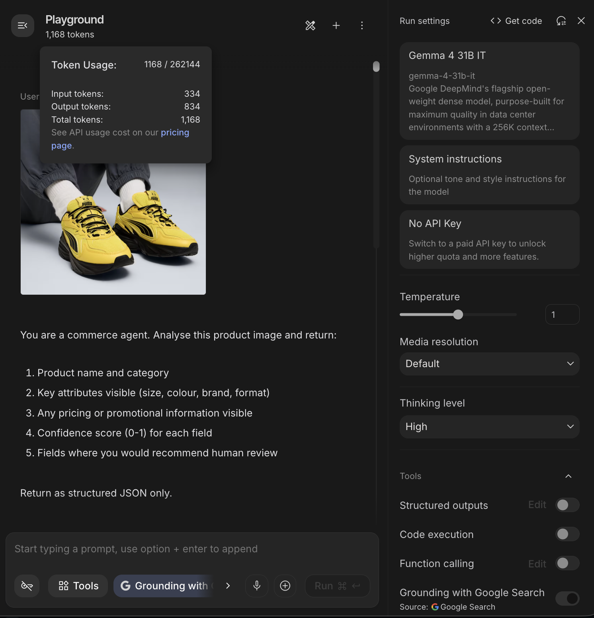Open the pricing page link

pyautogui.click(x=175, y=133)
